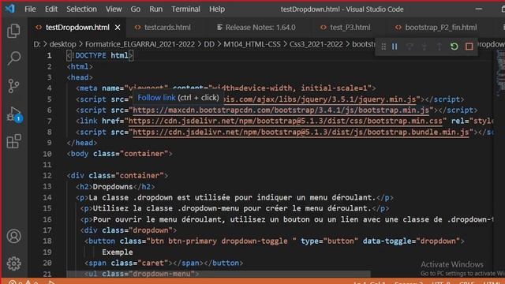Open the Selection menu
The height and width of the screenshot is (284, 505).
81,9
